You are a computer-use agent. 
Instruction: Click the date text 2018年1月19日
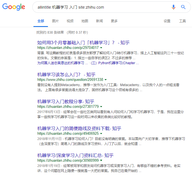point(49,166)
